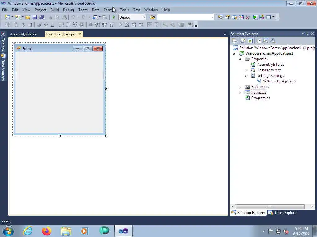317x237 pixels.
Task: Click the Make Same Size icon
Action: coord(75,25)
